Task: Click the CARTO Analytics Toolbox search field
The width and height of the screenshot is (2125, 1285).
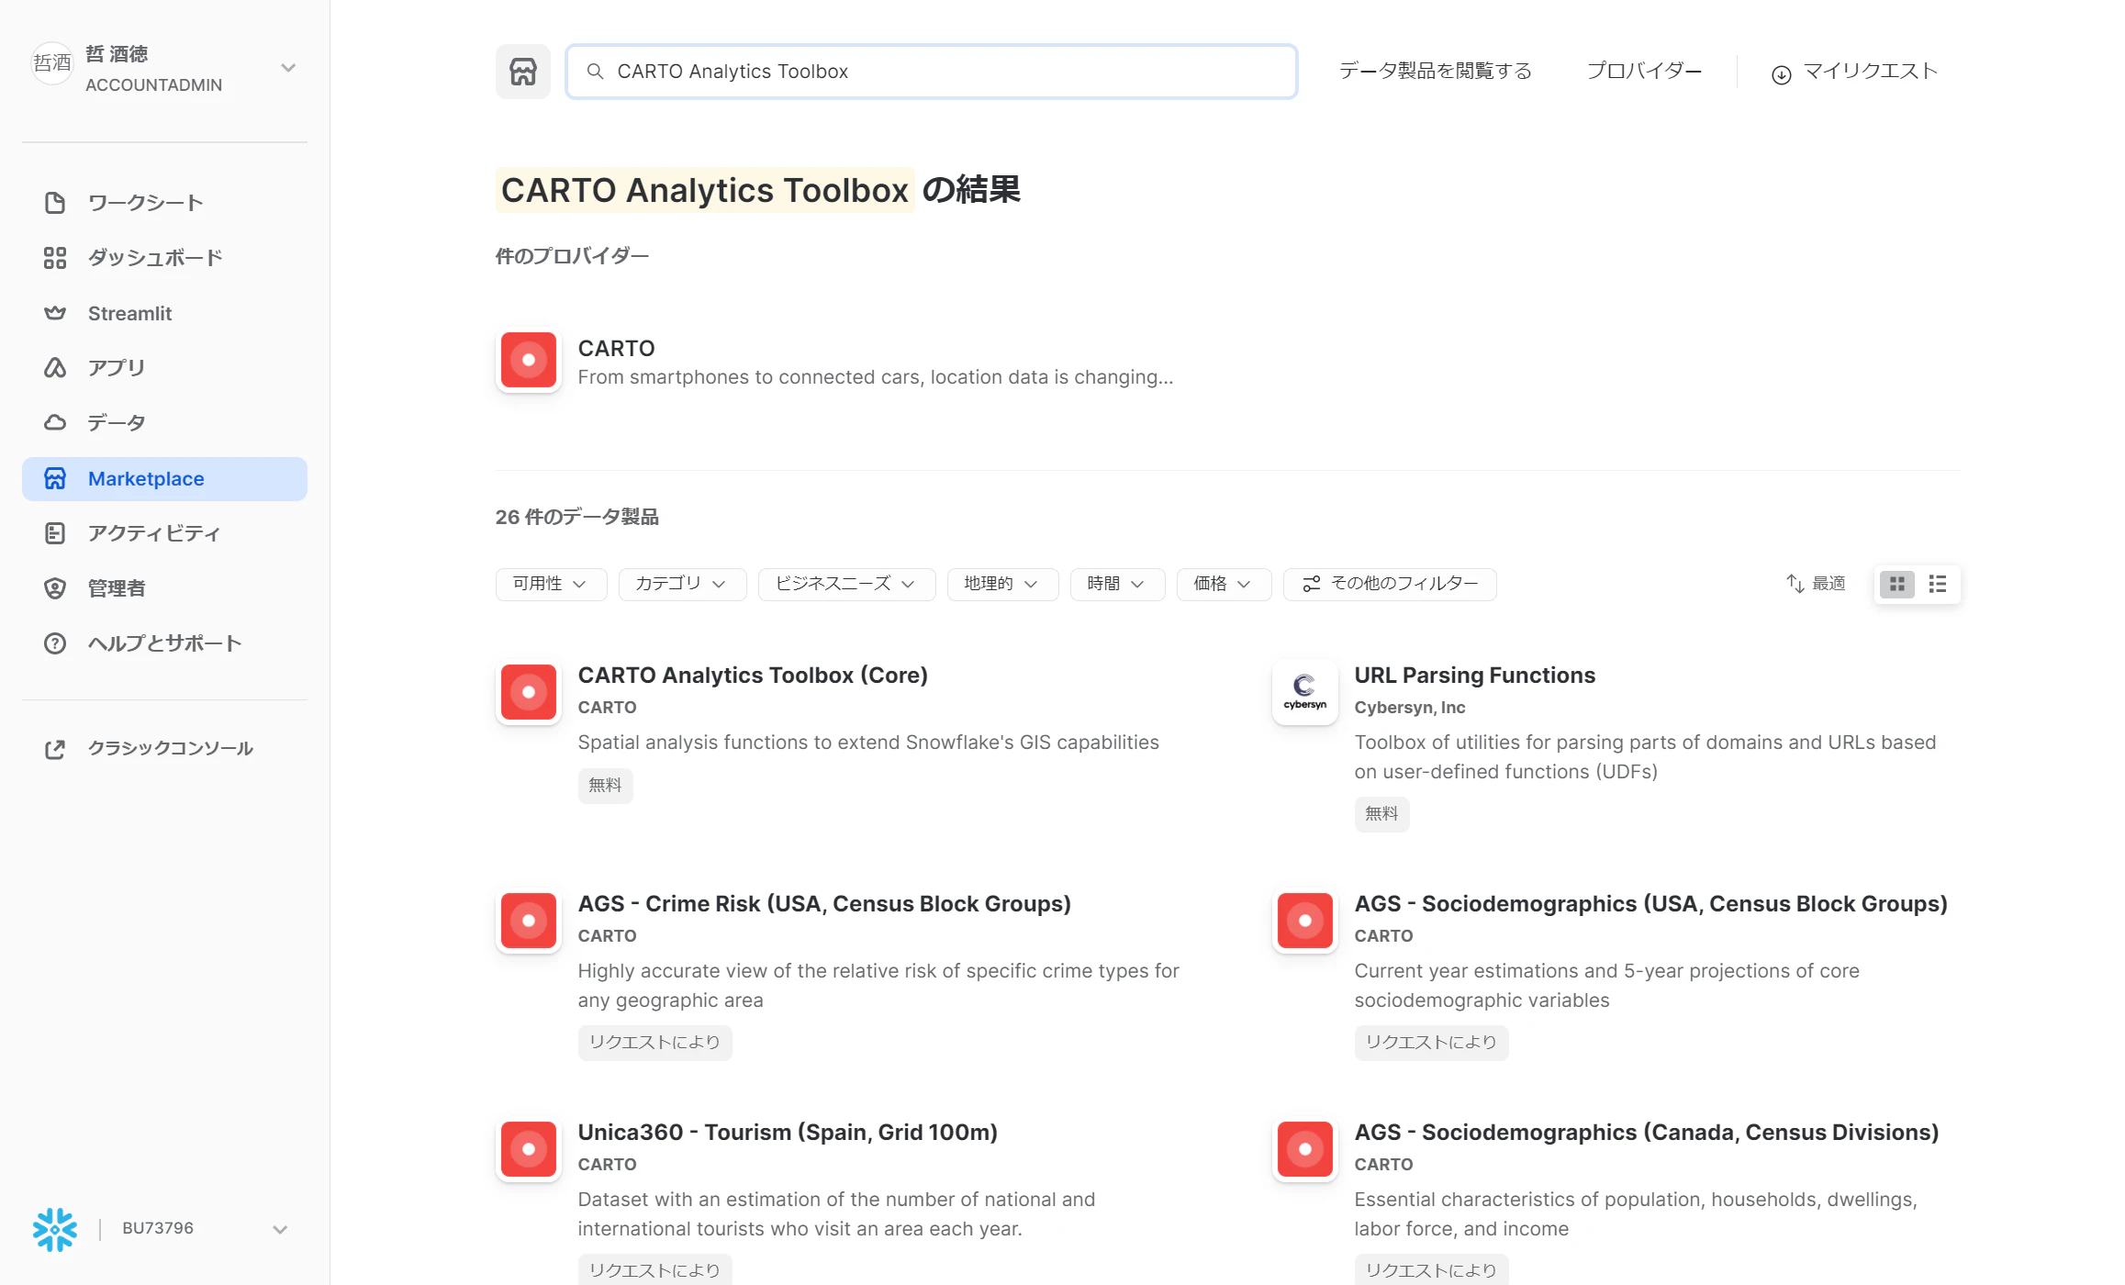Action: 932,72
